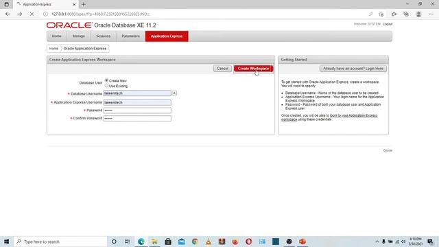Open VLC media player from taskbar

[x=209, y=242]
